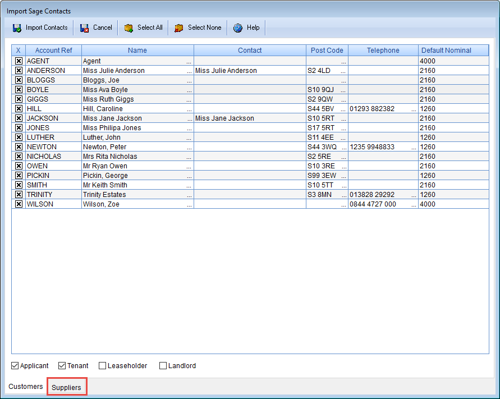Untick the AGENT row checkbox
This screenshot has width=500, height=399.
pyautogui.click(x=19, y=61)
